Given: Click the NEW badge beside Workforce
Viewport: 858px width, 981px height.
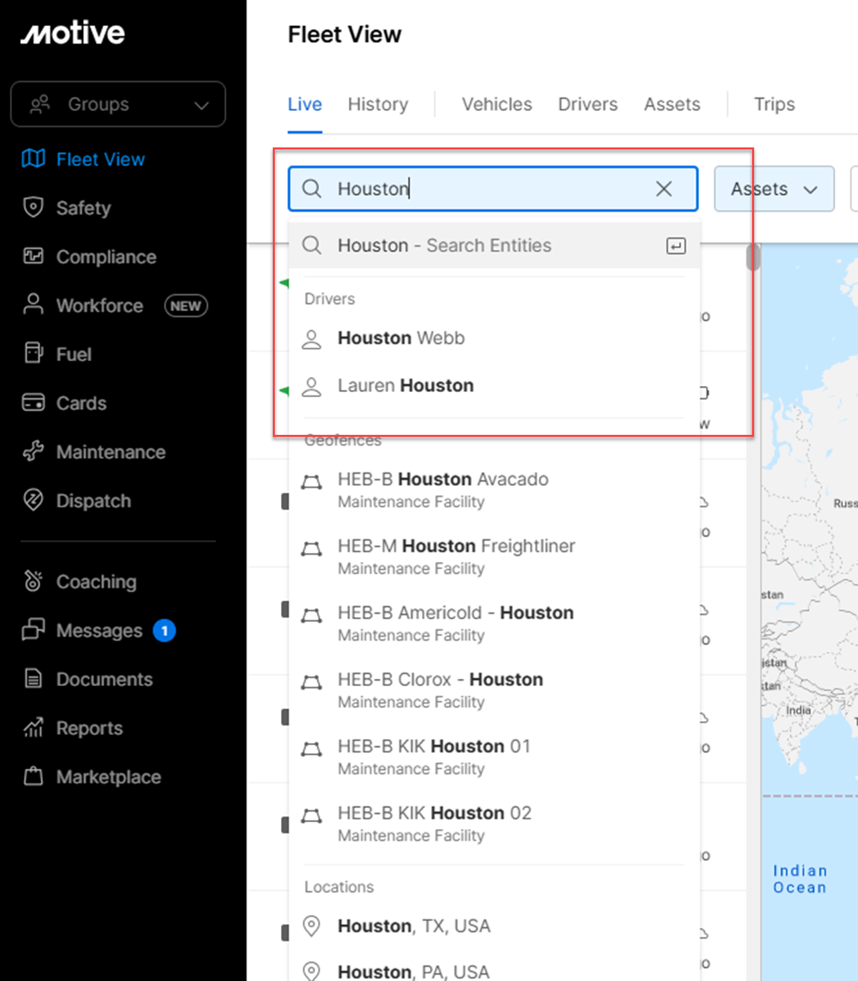Looking at the screenshot, I should [x=186, y=306].
